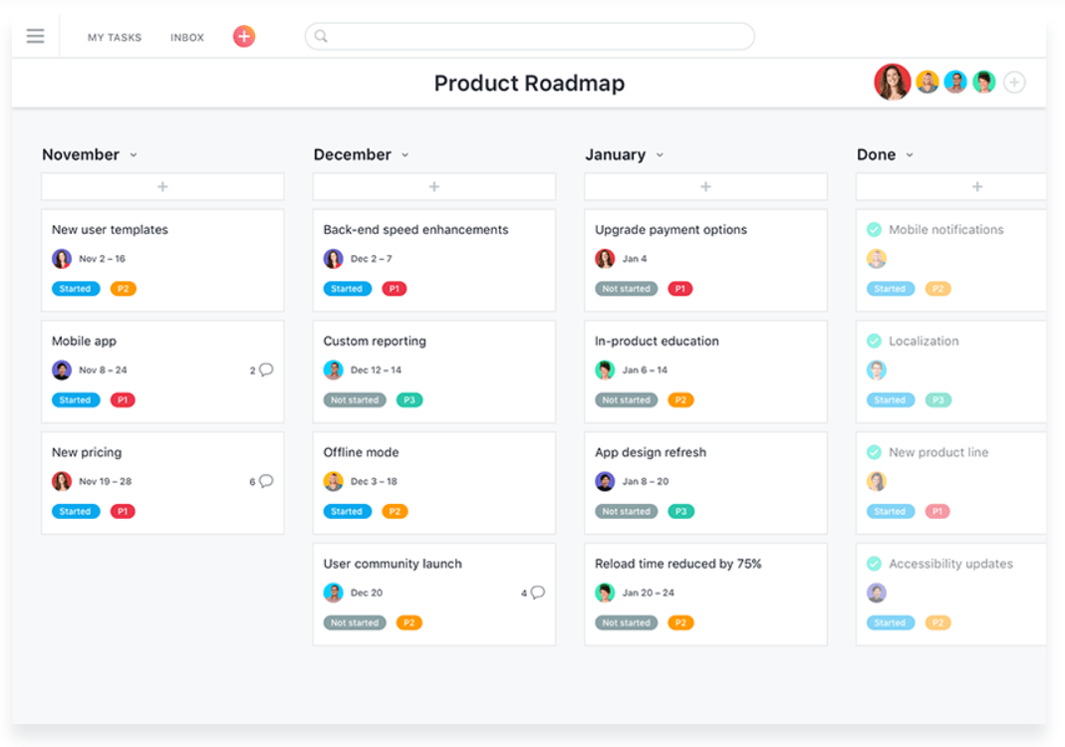Add a new task in the January column

(705, 186)
